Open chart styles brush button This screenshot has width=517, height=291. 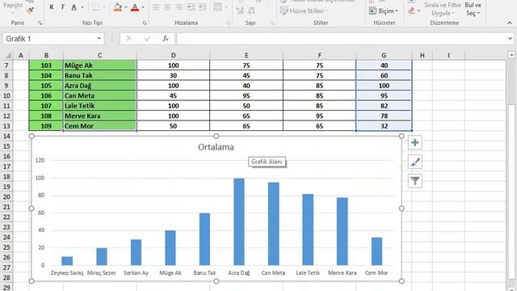coord(414,162)
